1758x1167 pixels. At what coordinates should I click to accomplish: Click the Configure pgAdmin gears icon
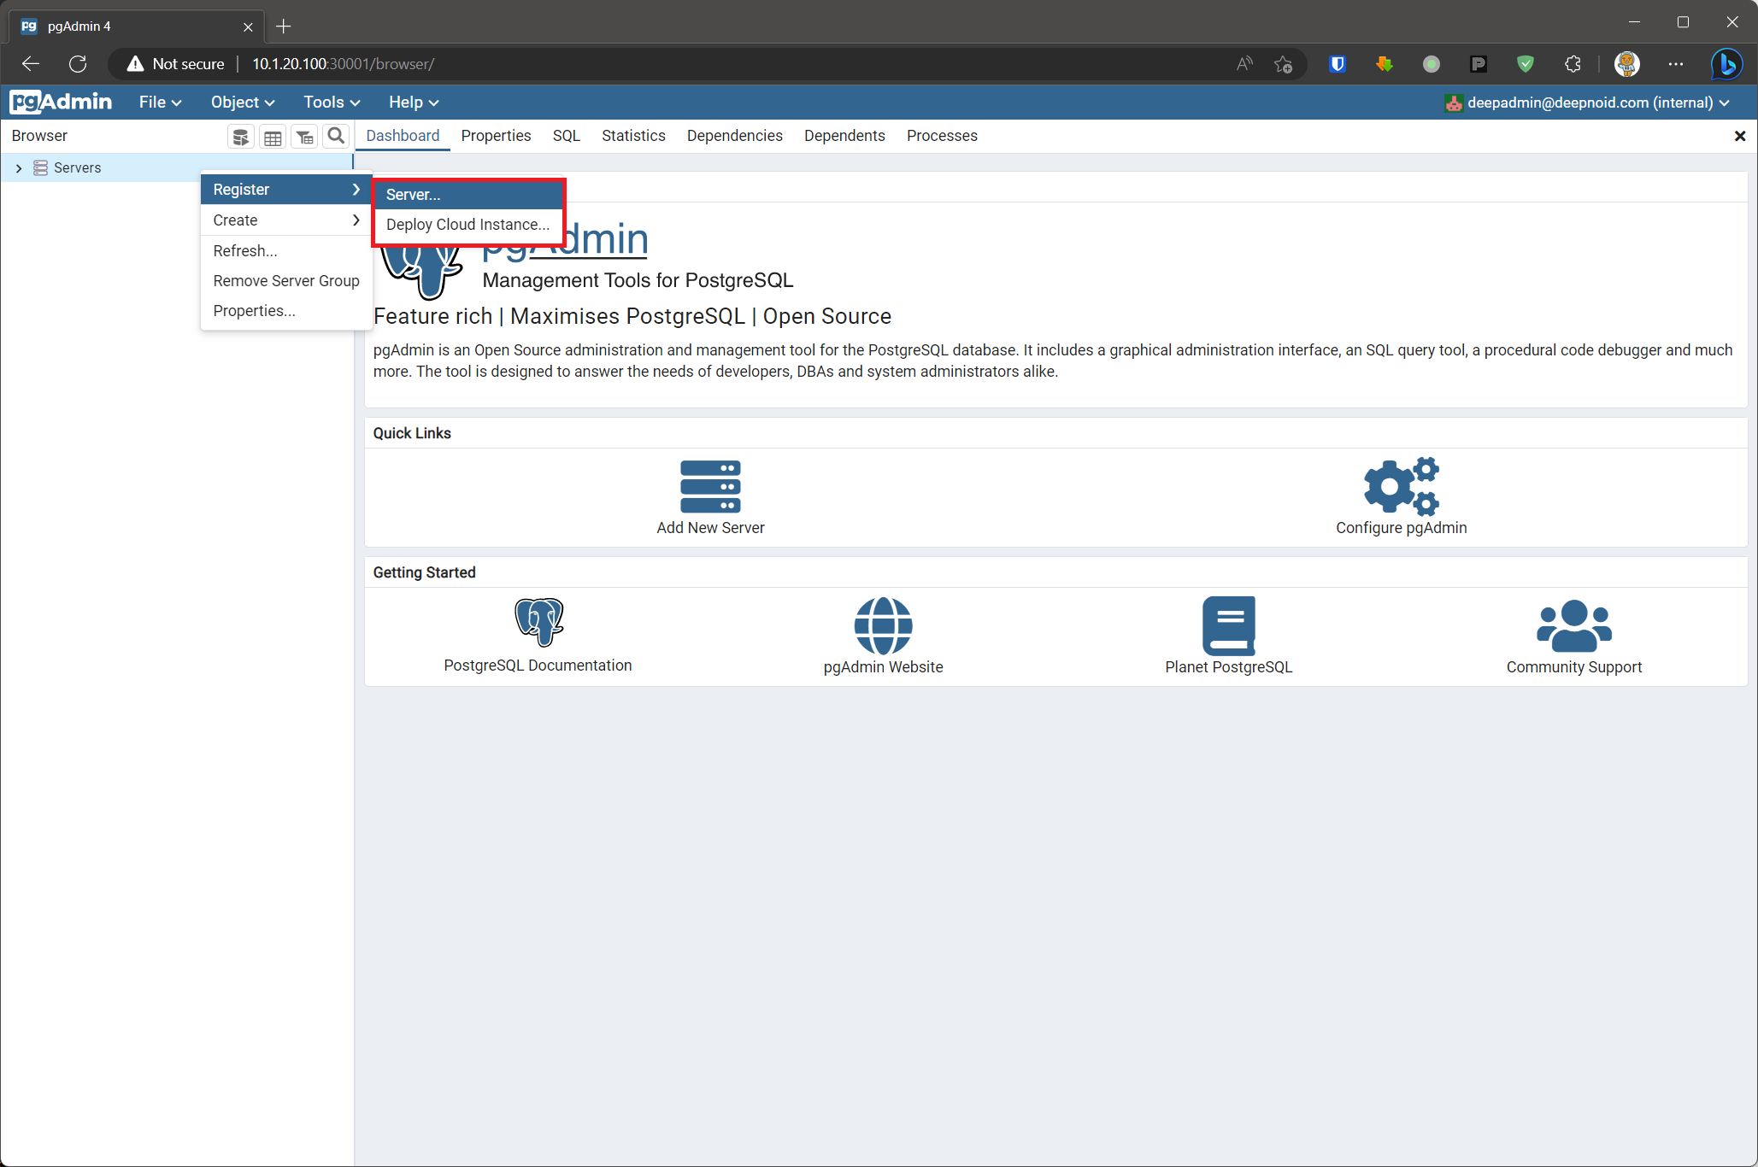tap(1402, 486)
